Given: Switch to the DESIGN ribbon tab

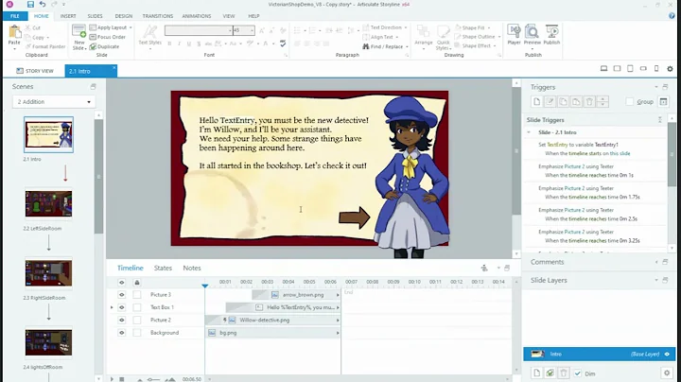Looking at the screenshot, I should click(x=124, y=16).
